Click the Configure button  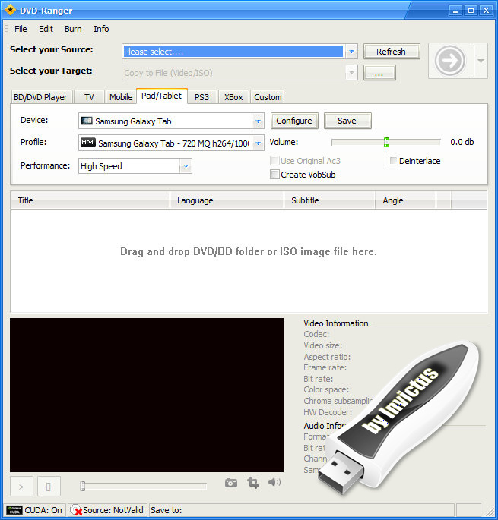(x=294, y=121)
